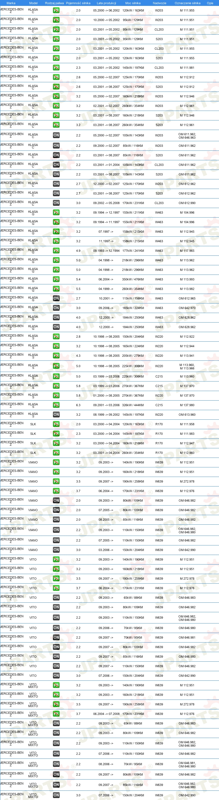Click the 09.1994 -> 11.1997 production years
Screen dimensions: 219x800
coord(106,222)
